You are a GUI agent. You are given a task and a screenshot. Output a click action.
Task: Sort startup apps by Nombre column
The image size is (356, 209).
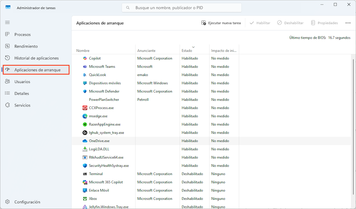click(83, 50)
